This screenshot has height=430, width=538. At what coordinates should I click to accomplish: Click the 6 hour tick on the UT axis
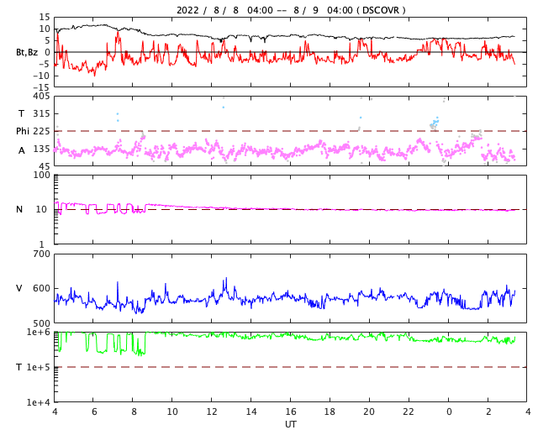pos(94,412)
